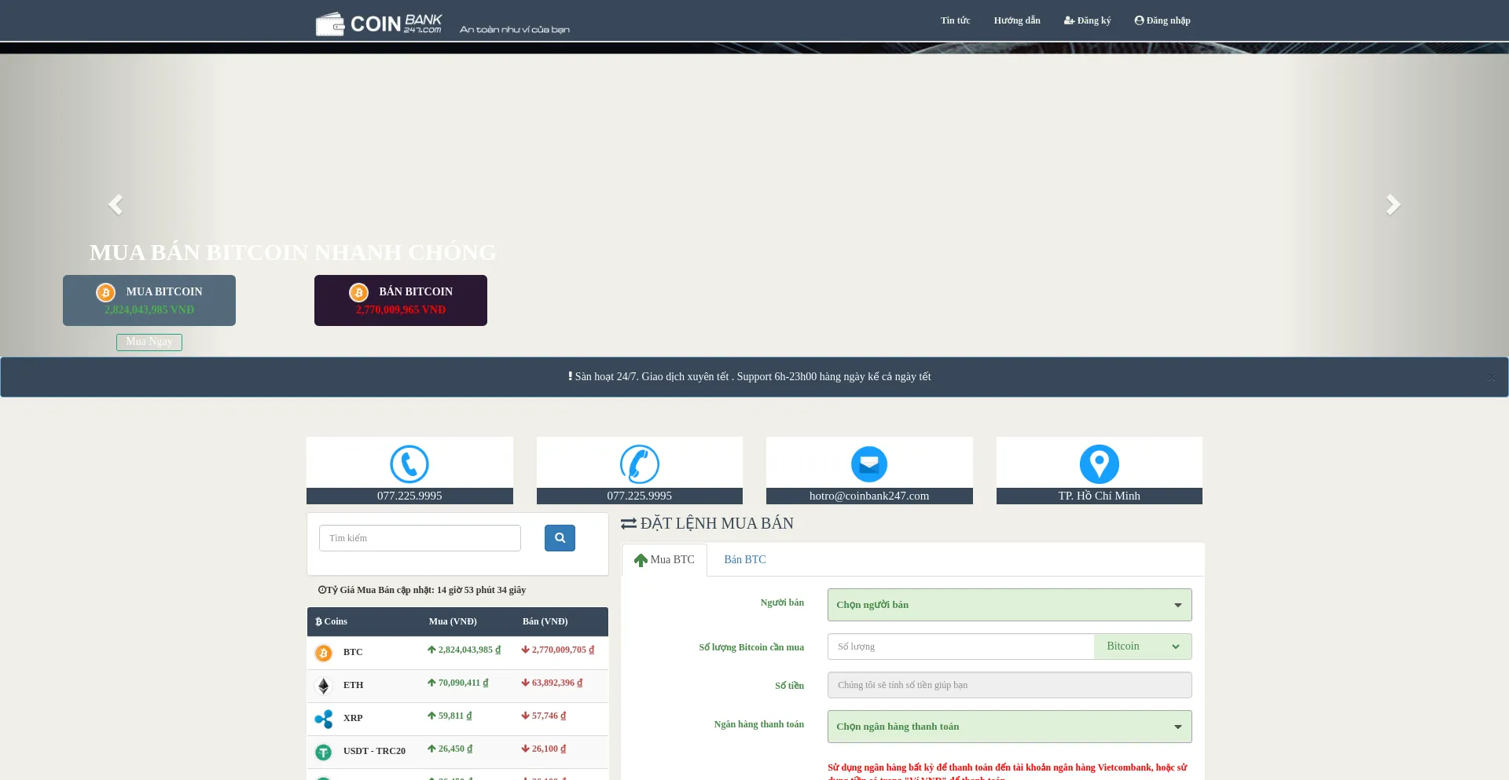Screen dimensions: 1509x780
Task: Click the Số lượng input field
Action: pyautogui.click(x=960, y=646)
